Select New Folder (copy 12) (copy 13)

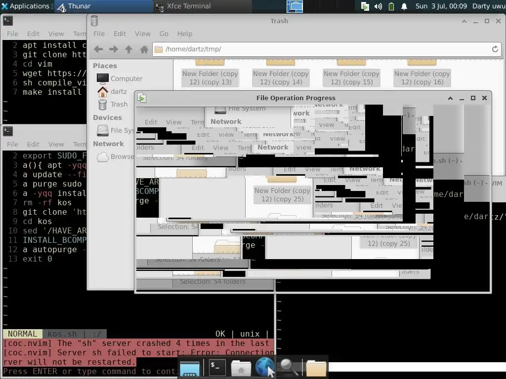point(211,77)
